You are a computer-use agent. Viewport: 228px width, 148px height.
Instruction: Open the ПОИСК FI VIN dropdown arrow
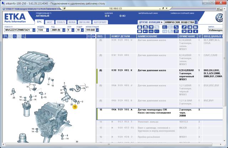coord(34,30)
